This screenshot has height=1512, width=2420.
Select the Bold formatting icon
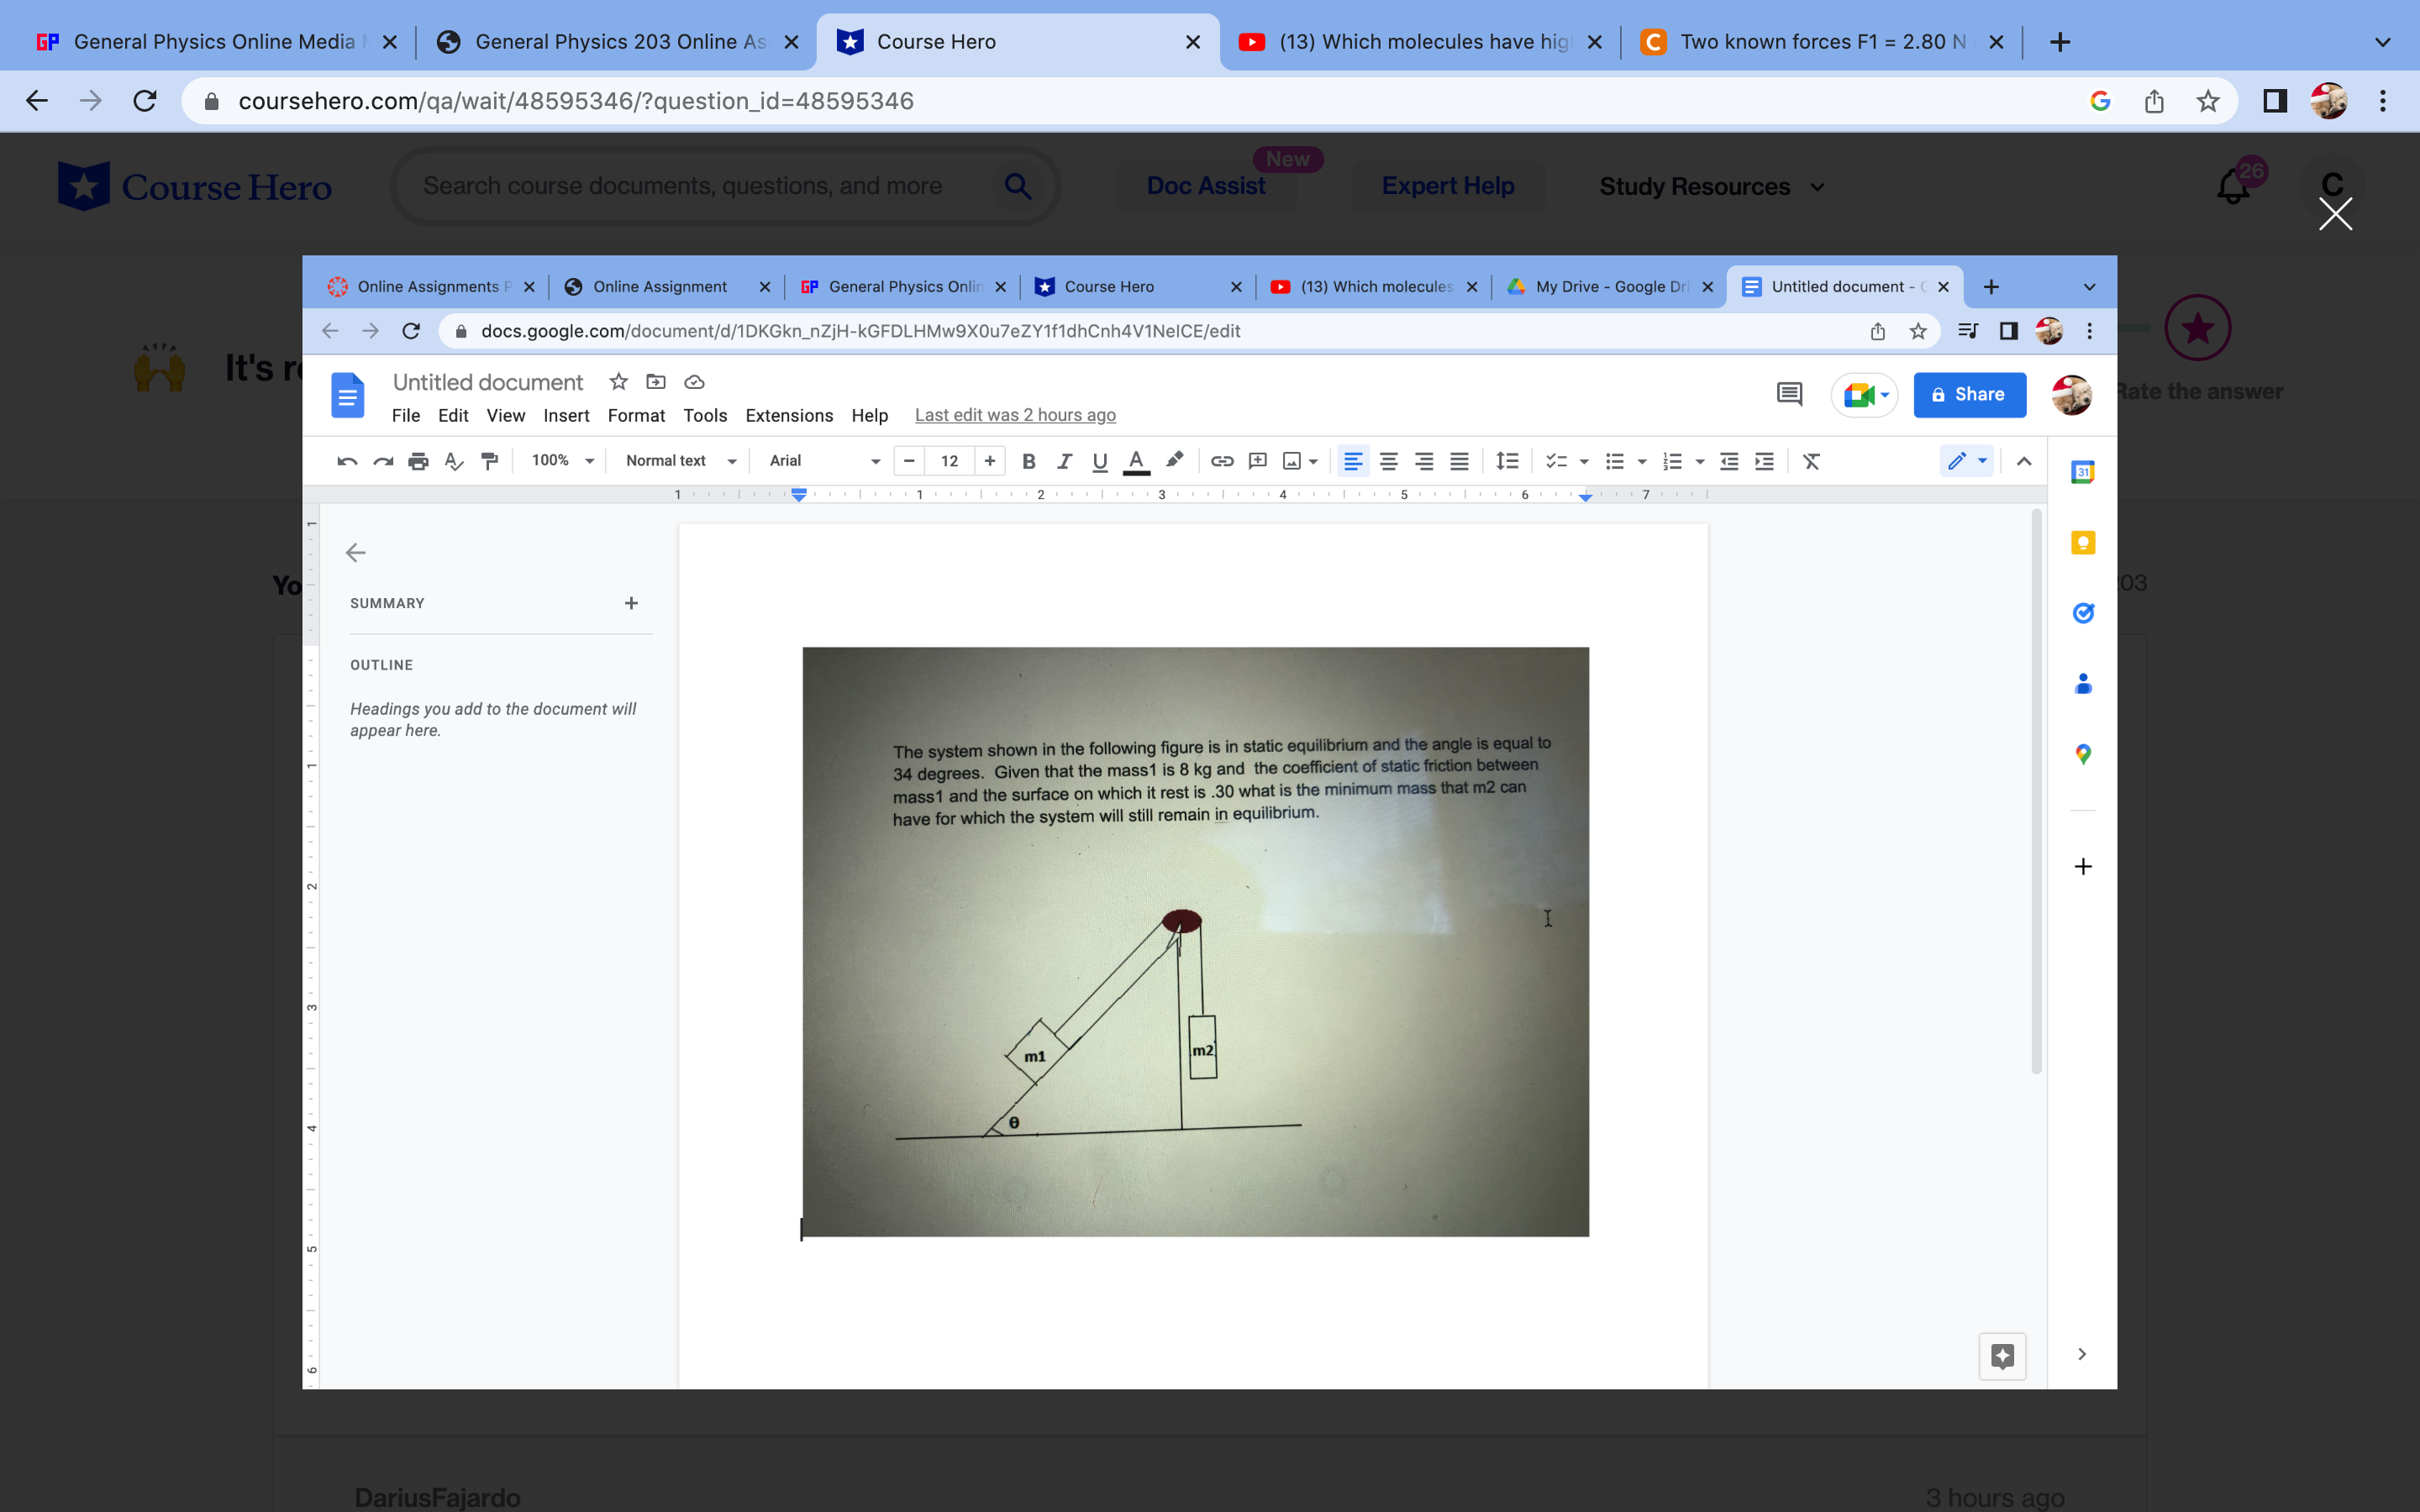click(x=1029, y=461)
